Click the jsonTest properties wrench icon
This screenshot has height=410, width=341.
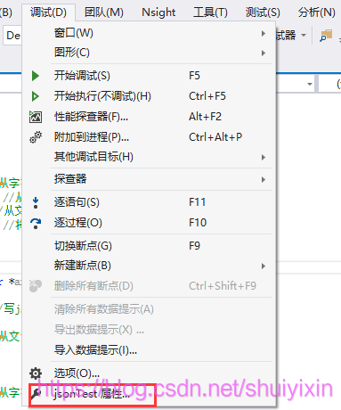(36, 394)
